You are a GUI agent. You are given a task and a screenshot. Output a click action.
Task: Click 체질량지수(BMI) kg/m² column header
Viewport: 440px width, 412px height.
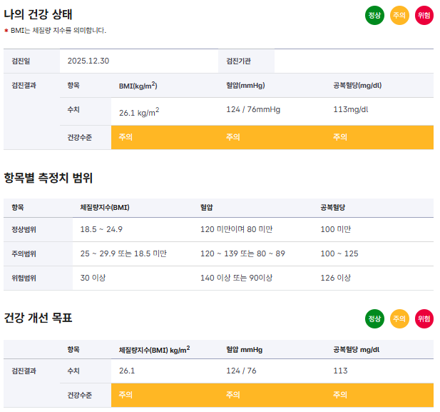pos(154,350)
